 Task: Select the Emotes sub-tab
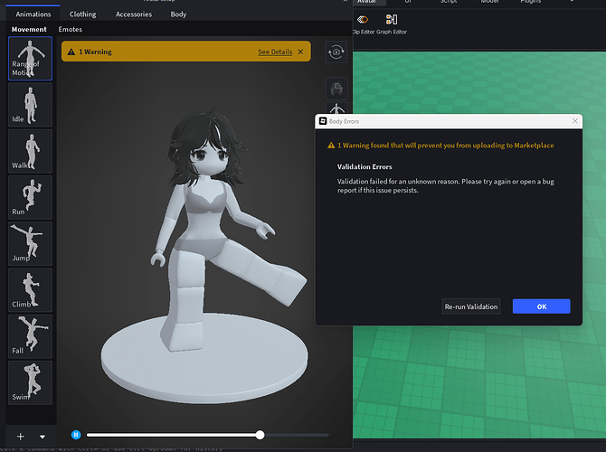click(x=71, y=29)
